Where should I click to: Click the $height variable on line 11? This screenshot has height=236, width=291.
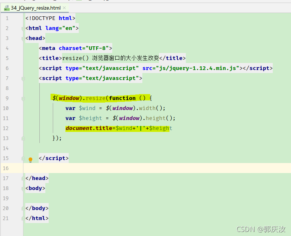click(x=90, y=118)
